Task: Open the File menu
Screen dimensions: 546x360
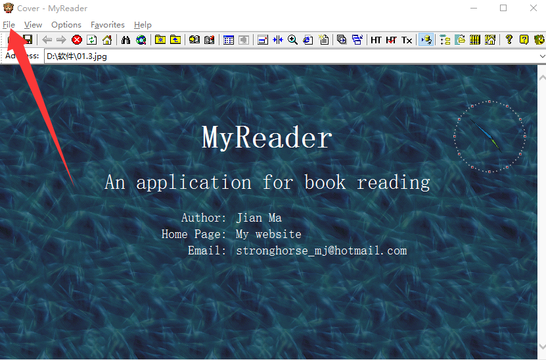Action: pyautogui.click(x=9, y=25)
